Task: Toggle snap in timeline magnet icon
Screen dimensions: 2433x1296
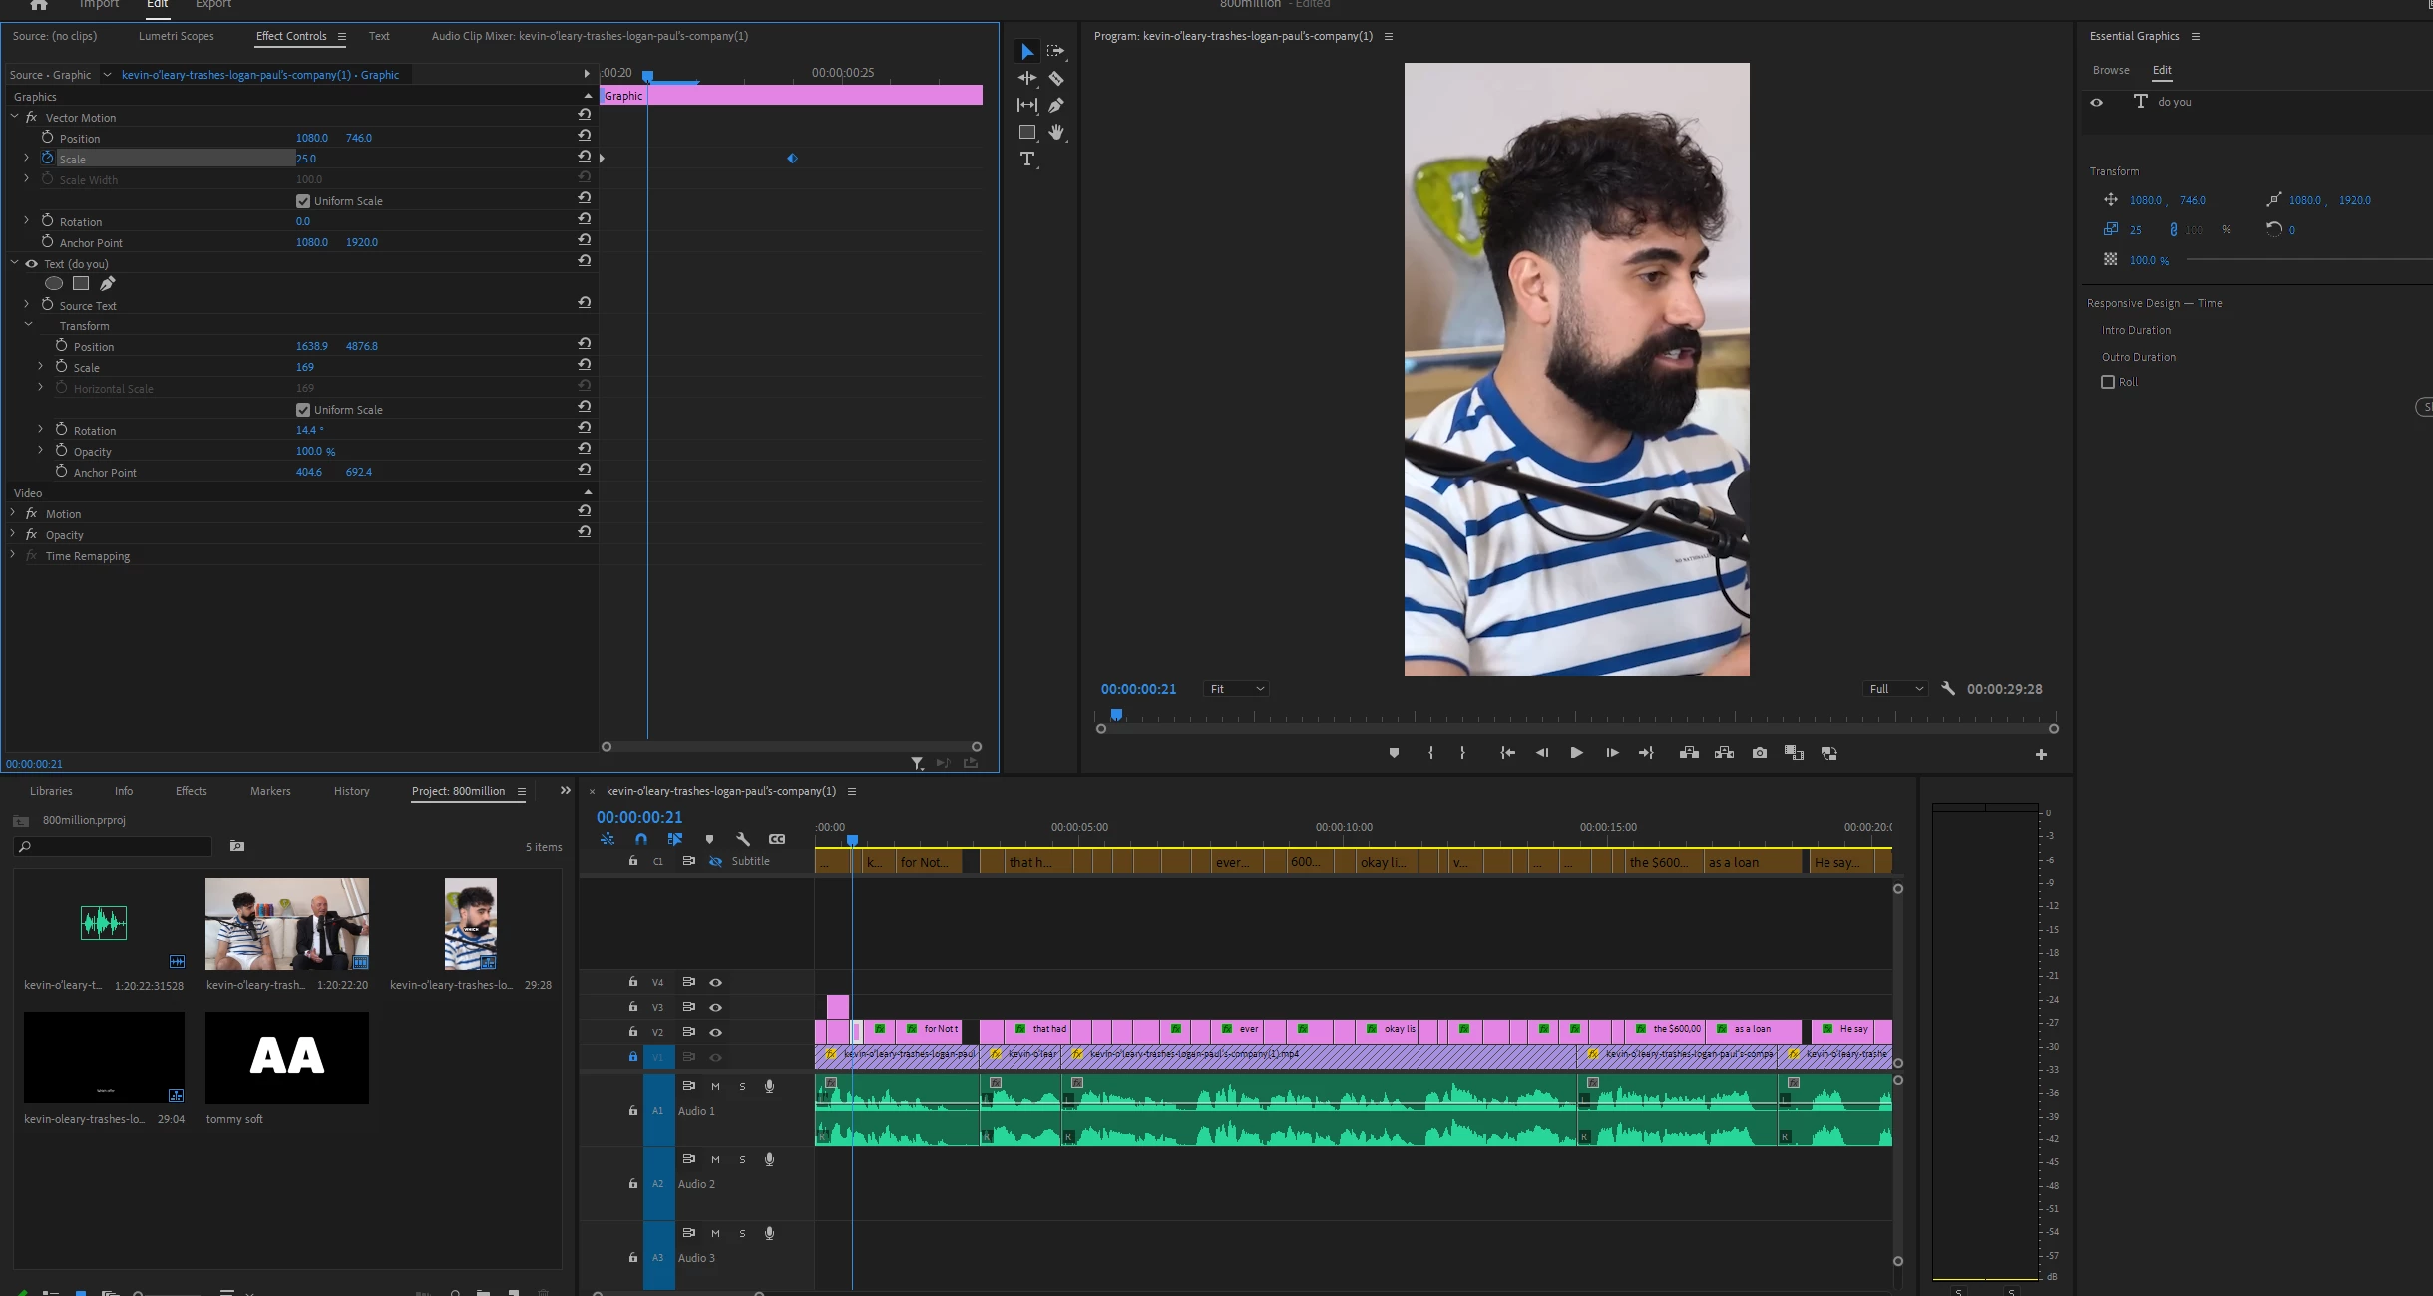Action: pos(641,839)
